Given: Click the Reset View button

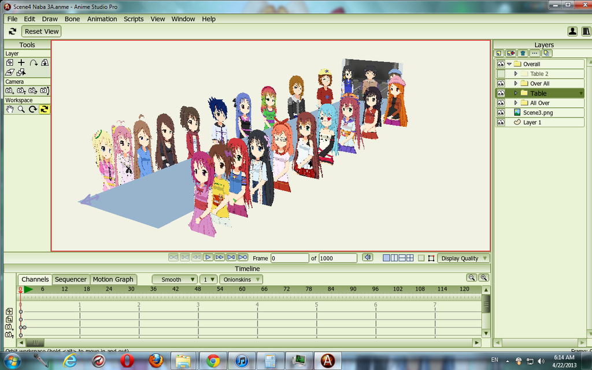Looking at the screenshot, I should [x=42, y=31].
